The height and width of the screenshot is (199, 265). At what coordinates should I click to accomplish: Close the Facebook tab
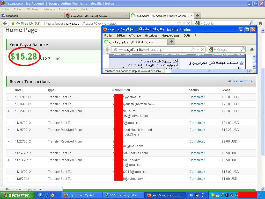[x=62, y=16]
